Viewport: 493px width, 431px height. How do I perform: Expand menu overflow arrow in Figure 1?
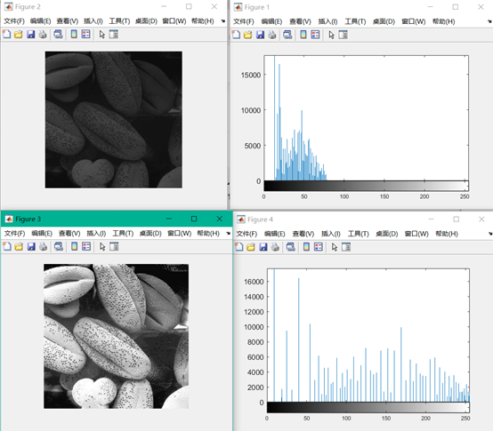[x=489, y=21]
